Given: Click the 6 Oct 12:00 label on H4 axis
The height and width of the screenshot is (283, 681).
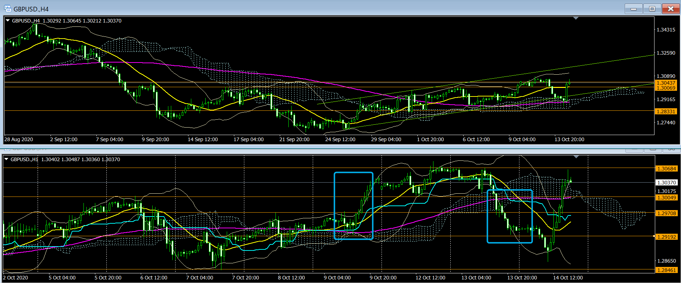Looking at the screenshot, I should pyautogui.click(x=476, y=139).
